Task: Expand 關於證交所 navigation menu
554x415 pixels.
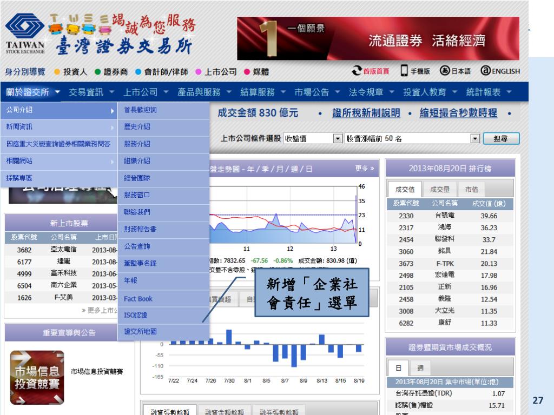Action: coord(33,92)
